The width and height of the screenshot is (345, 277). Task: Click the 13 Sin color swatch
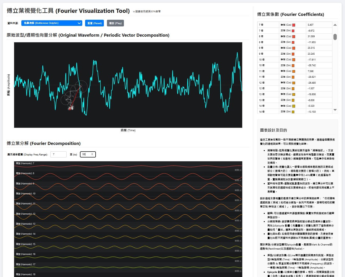pos(293,100)
